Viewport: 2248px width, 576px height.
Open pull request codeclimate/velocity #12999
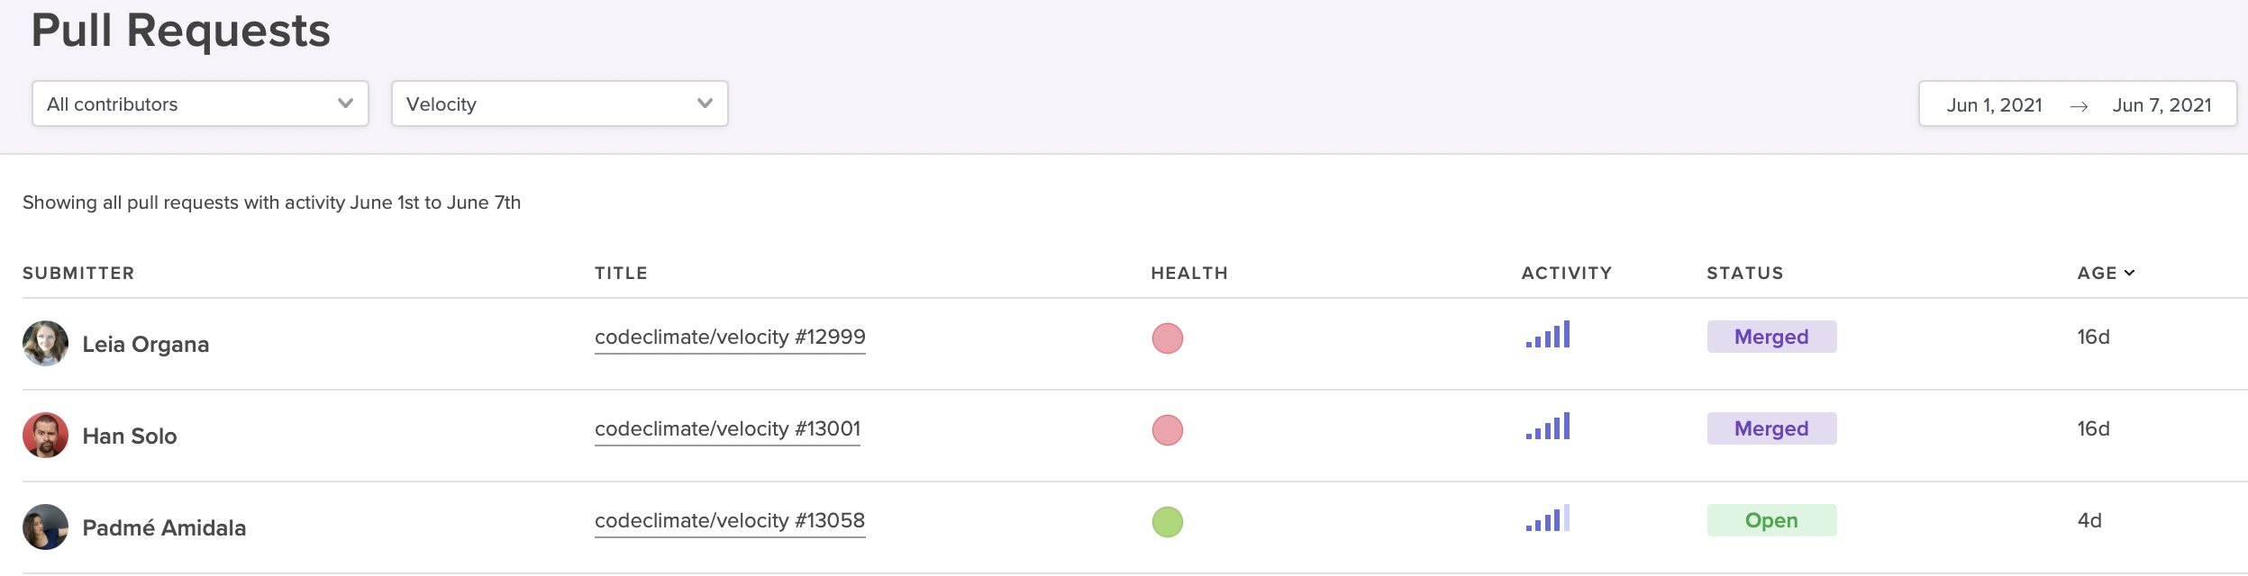click(x=730, y=337)
